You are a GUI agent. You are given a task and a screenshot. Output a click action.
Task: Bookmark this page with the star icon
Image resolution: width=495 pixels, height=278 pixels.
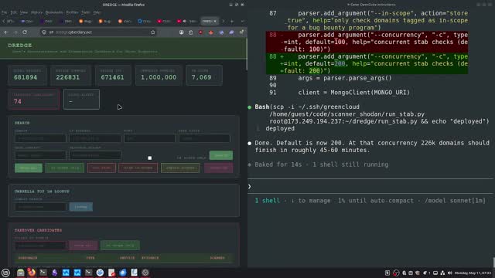click(x=153, y=32)
